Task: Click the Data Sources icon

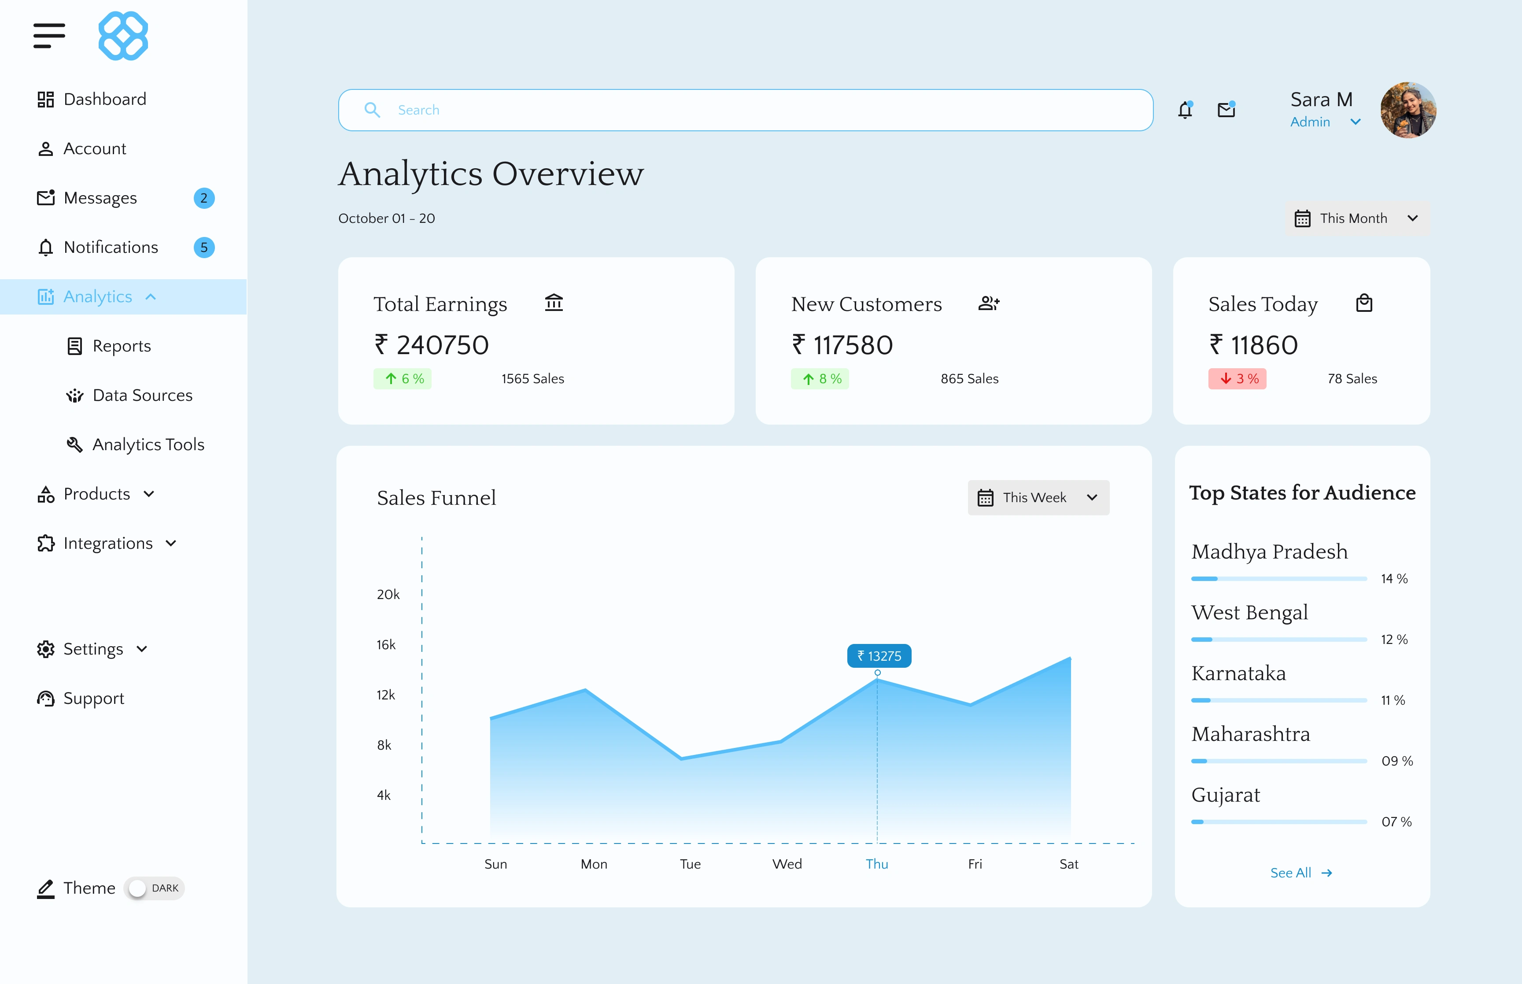Action: coord(75,396)
